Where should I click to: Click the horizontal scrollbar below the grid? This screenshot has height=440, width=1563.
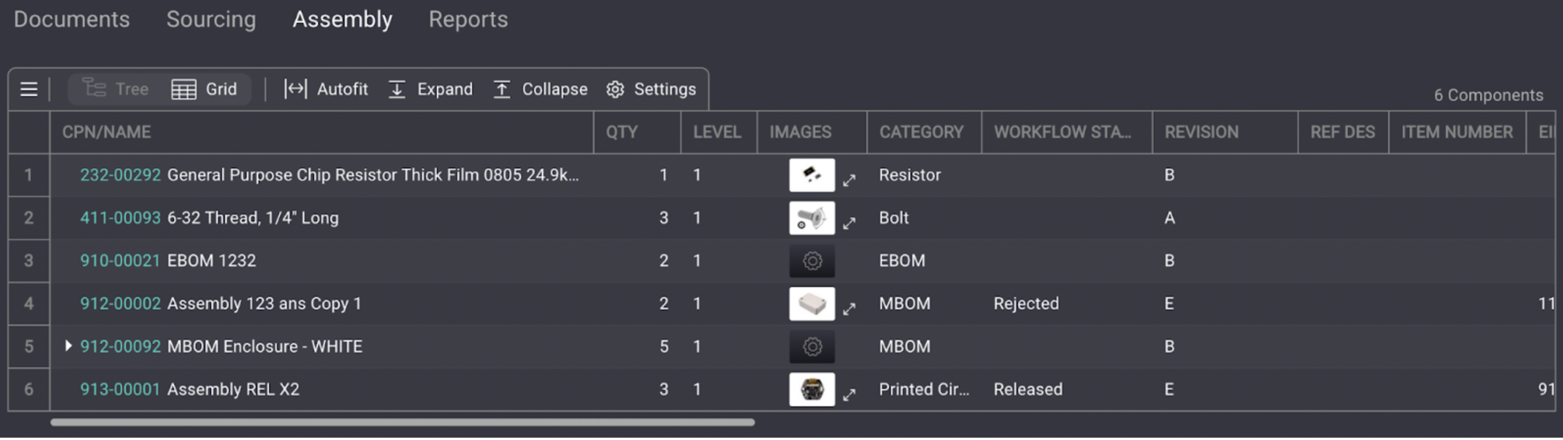click(403, 423)
